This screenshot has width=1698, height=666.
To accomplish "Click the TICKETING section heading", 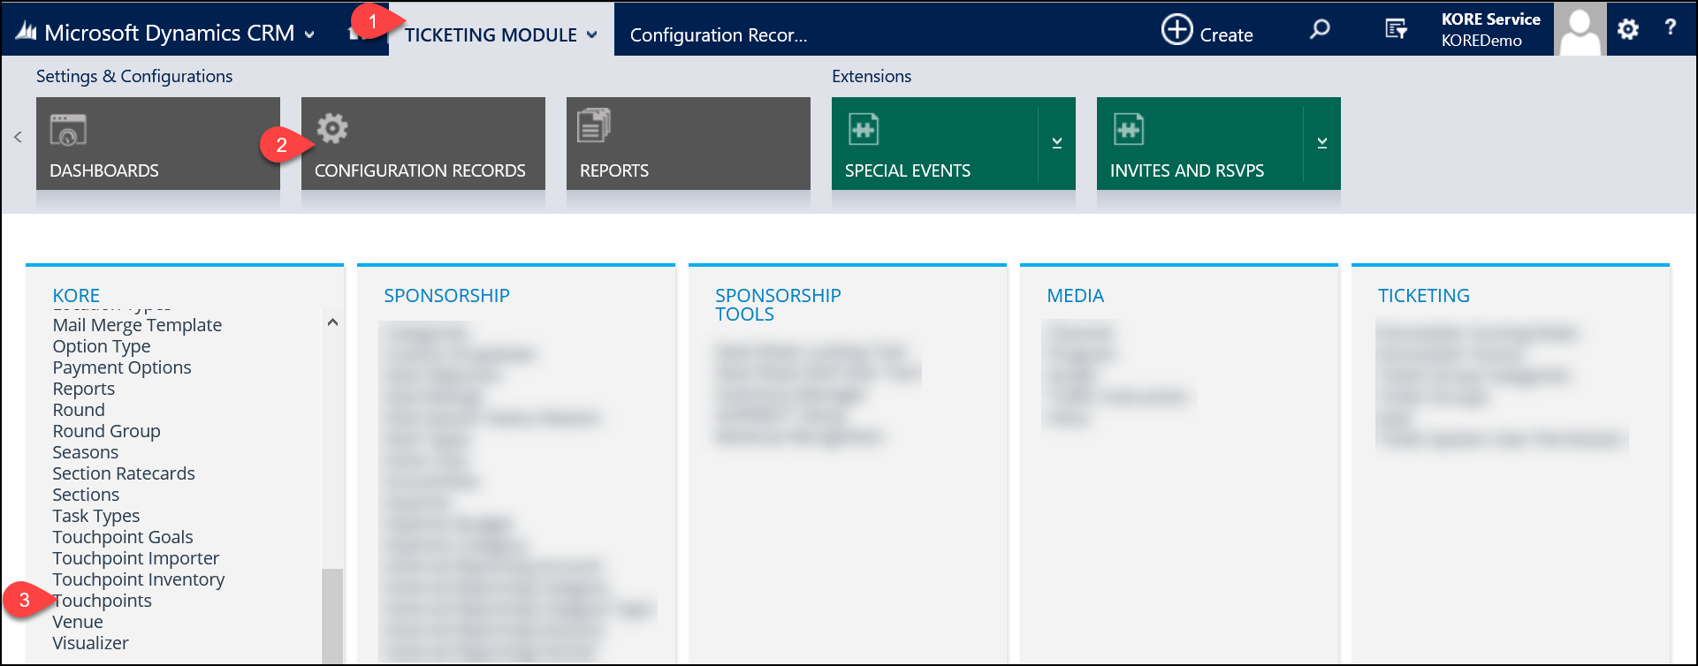I will (x=1423, y=295).
